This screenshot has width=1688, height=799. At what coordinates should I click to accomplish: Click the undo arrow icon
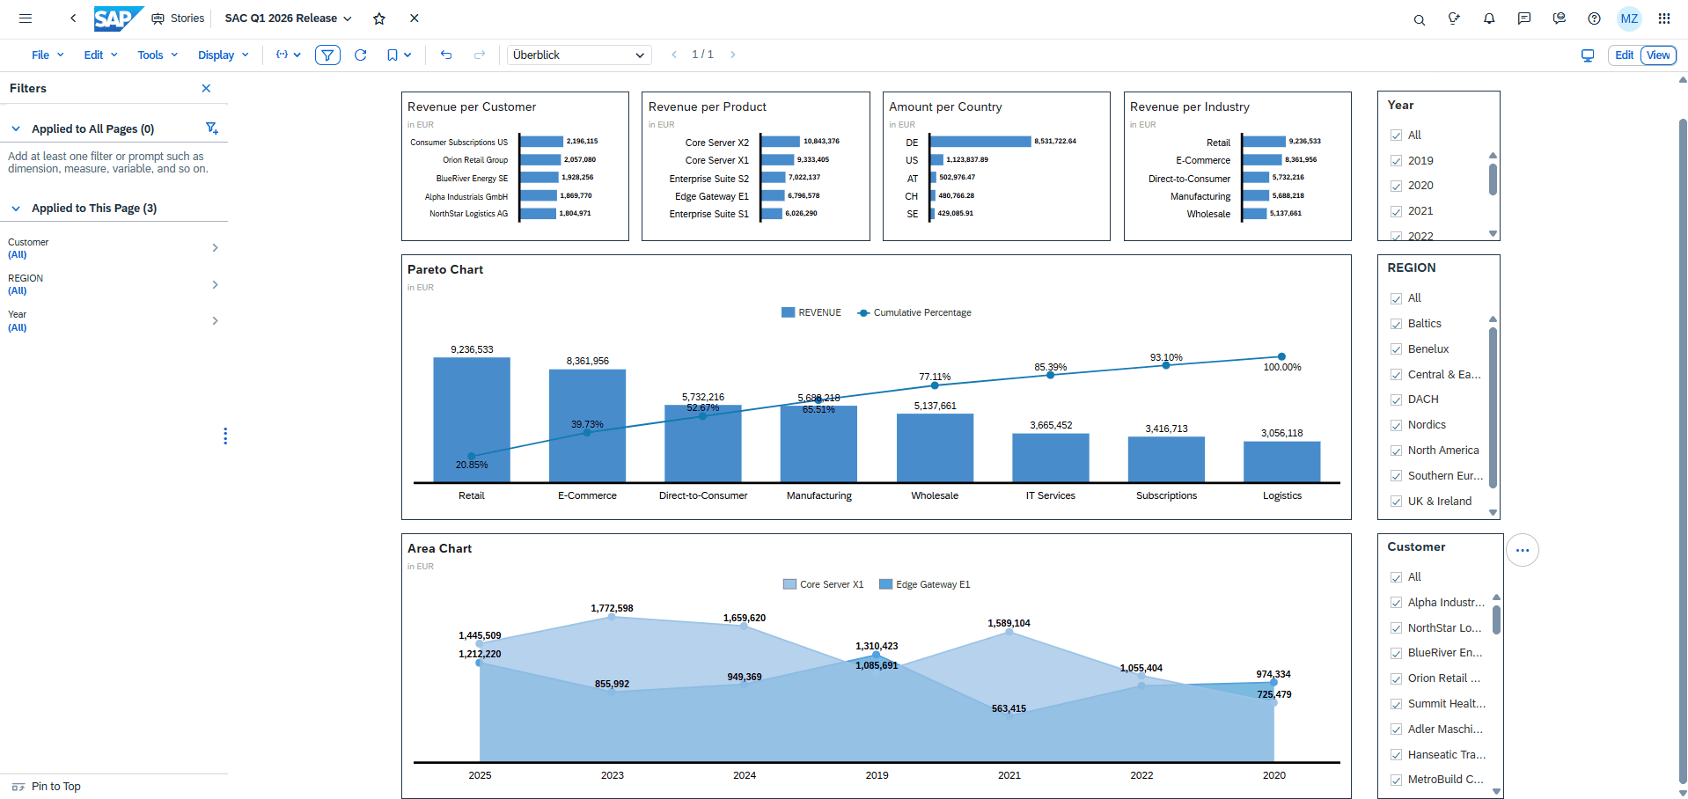(446, 55)
